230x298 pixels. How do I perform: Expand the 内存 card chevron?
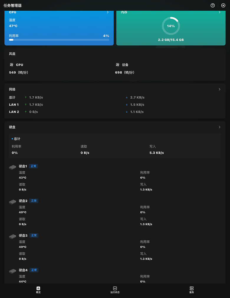point(220,12)
